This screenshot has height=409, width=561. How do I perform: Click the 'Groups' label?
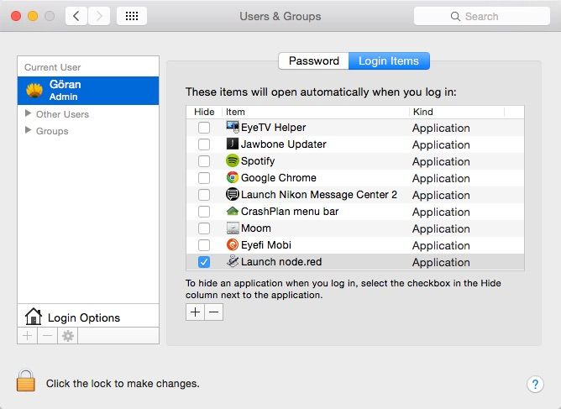pyautogui.click(x=52, y=131)
